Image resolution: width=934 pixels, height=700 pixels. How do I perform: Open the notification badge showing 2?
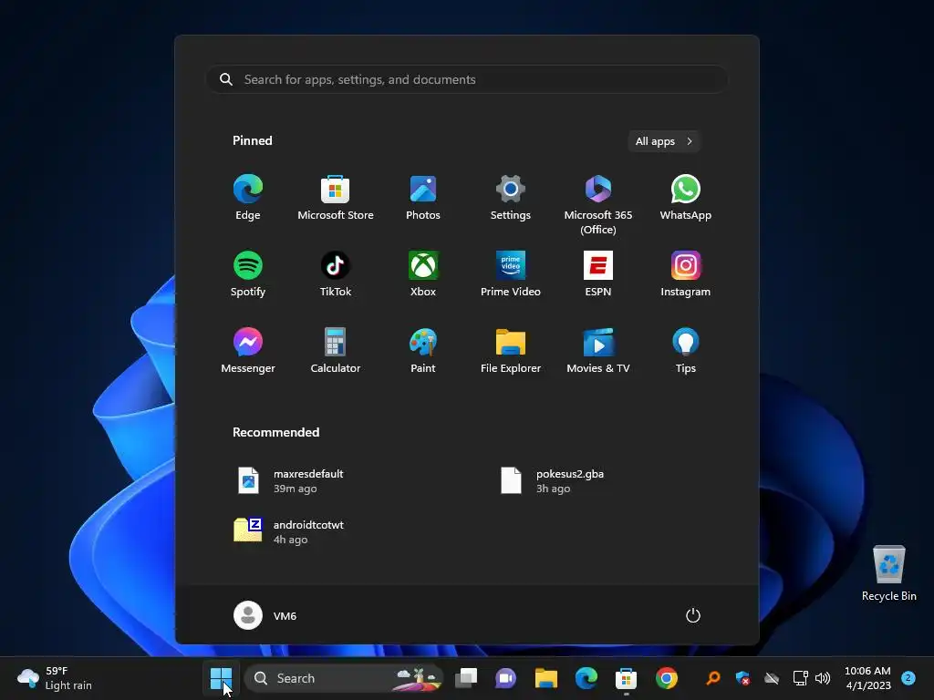coord(908,678)
